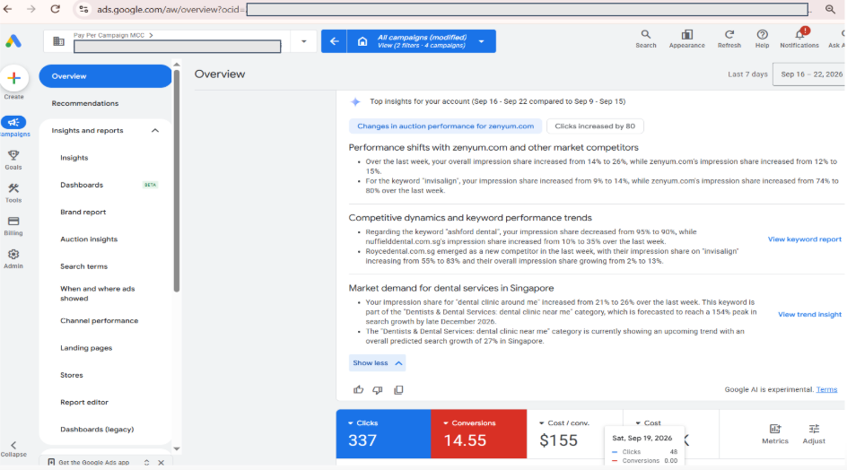This screenshot has height=470, width=847.
Task: Open Goals trophy icon
Action: [x=13, y=155]
